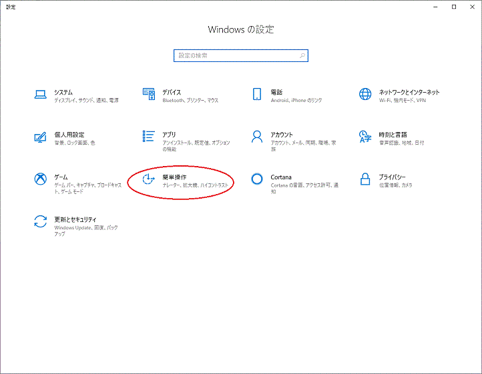This screenshot has height=374, width=482.
Task: Click the 更新とセキュリティ title text
Action: click(x=75, y=219)
